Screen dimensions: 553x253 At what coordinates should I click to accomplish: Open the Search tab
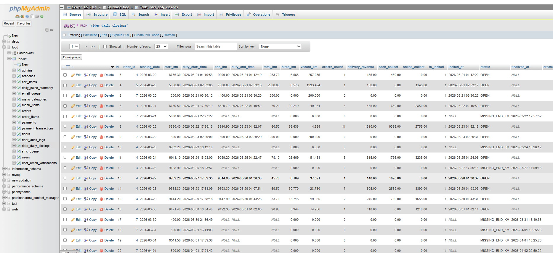[x=140, y=14]
